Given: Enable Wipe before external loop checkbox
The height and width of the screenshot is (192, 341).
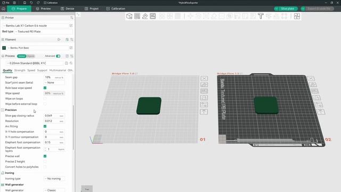Looking at the screenshot, I should pos(45,104).
